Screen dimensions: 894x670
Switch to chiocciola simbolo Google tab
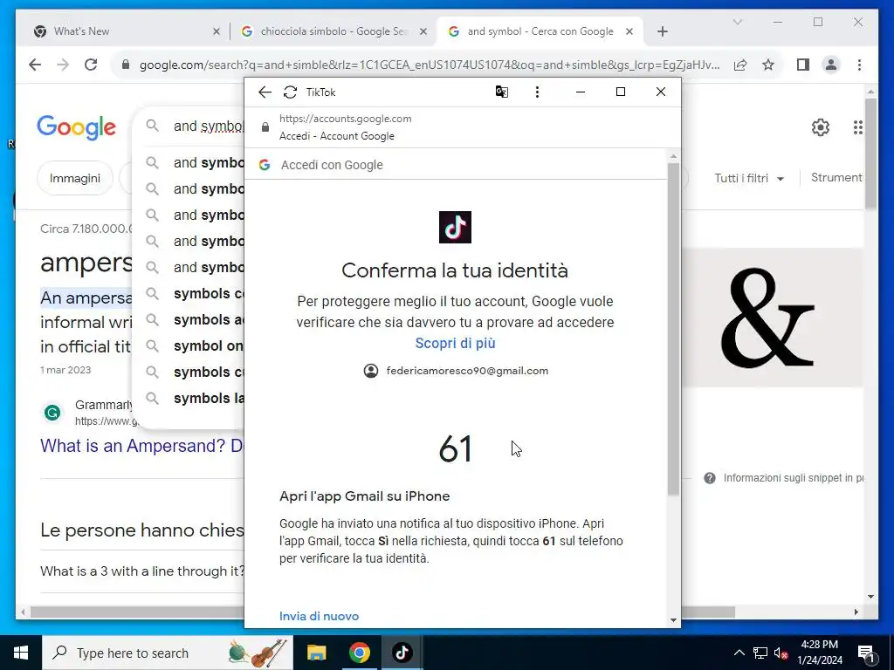click(x=334, y=31)
